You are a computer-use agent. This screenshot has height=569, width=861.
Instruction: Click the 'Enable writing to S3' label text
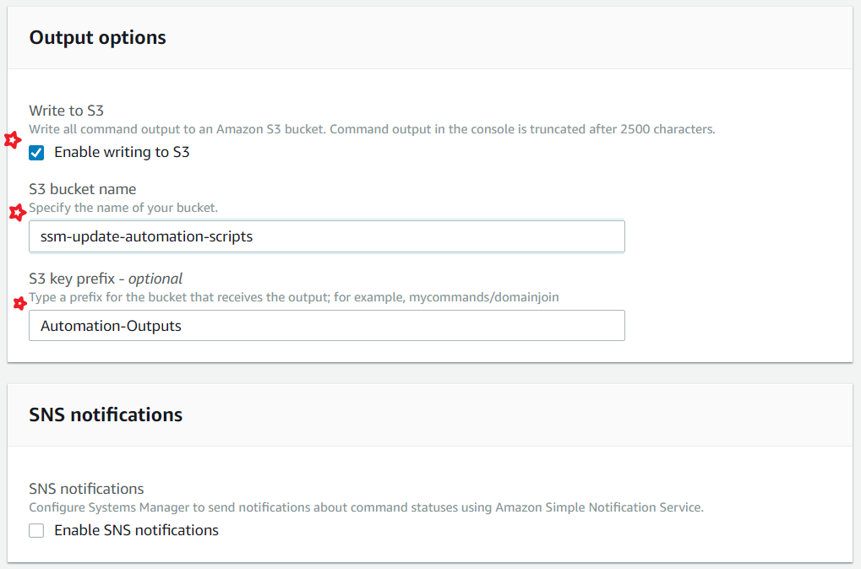[x=122, y=153]
